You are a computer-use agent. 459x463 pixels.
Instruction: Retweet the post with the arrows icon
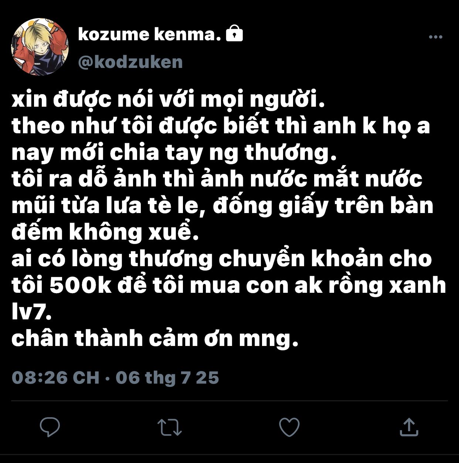coord(170,427)
